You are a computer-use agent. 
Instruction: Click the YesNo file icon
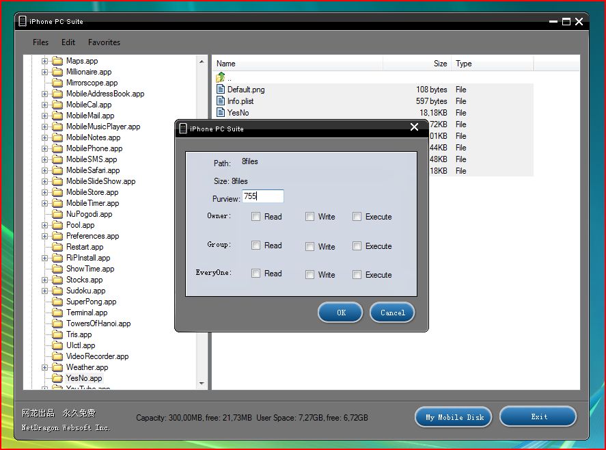point(221,113)
